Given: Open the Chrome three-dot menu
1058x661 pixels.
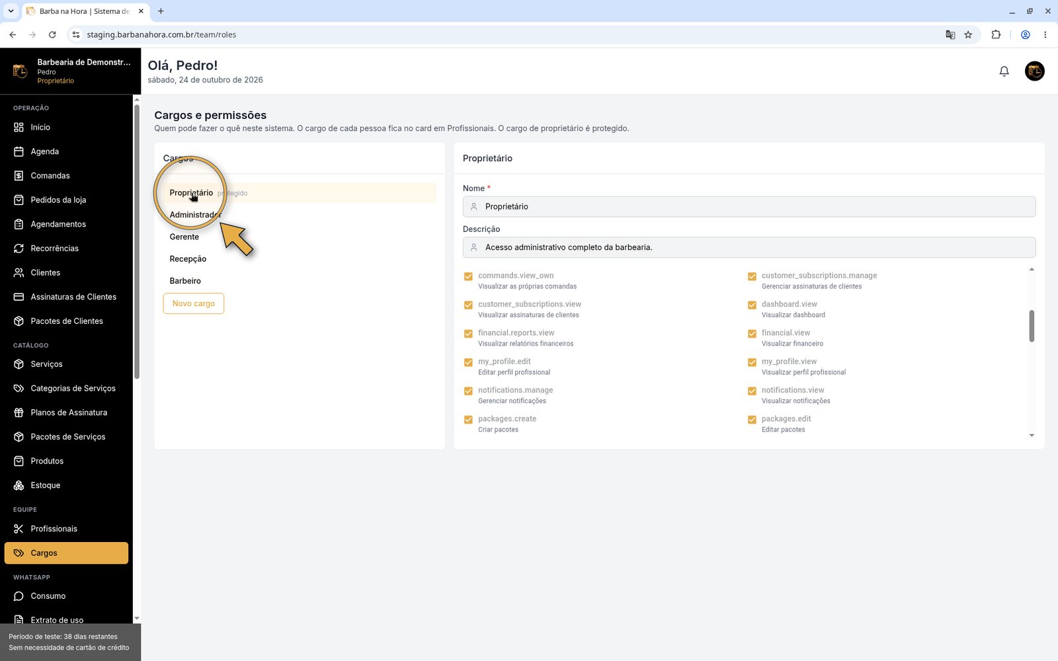Looking at the screenshot, I should click(1045, 34).
